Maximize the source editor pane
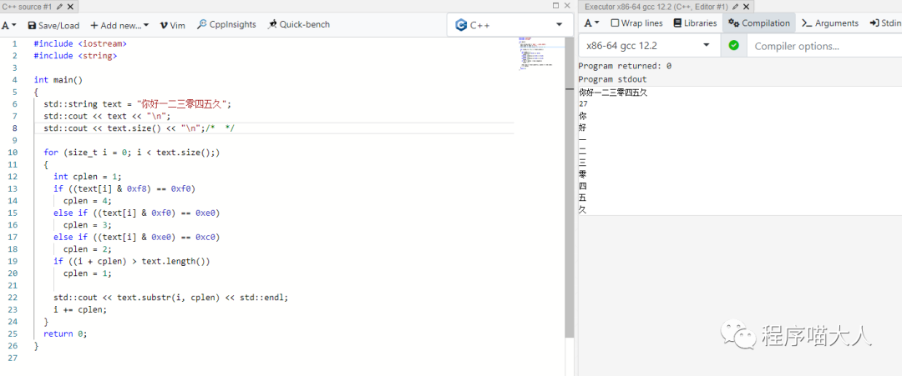The width and height of the screenshot is (902, 376). [x=556, y=6]
